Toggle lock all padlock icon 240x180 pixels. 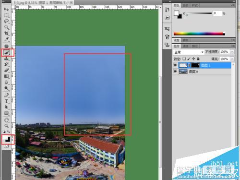[x=198, y=59]
